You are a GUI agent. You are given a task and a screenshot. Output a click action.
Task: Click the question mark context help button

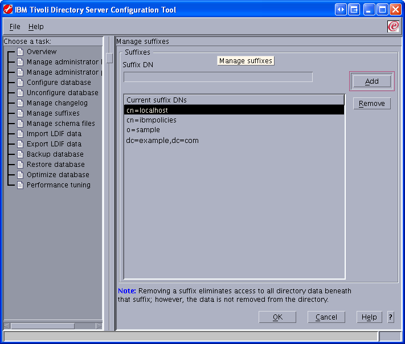(391, 317)
